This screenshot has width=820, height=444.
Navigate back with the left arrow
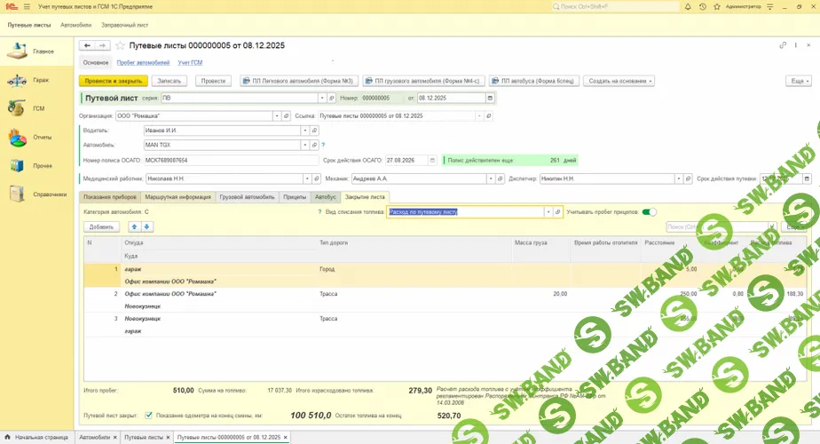(87, 45)
